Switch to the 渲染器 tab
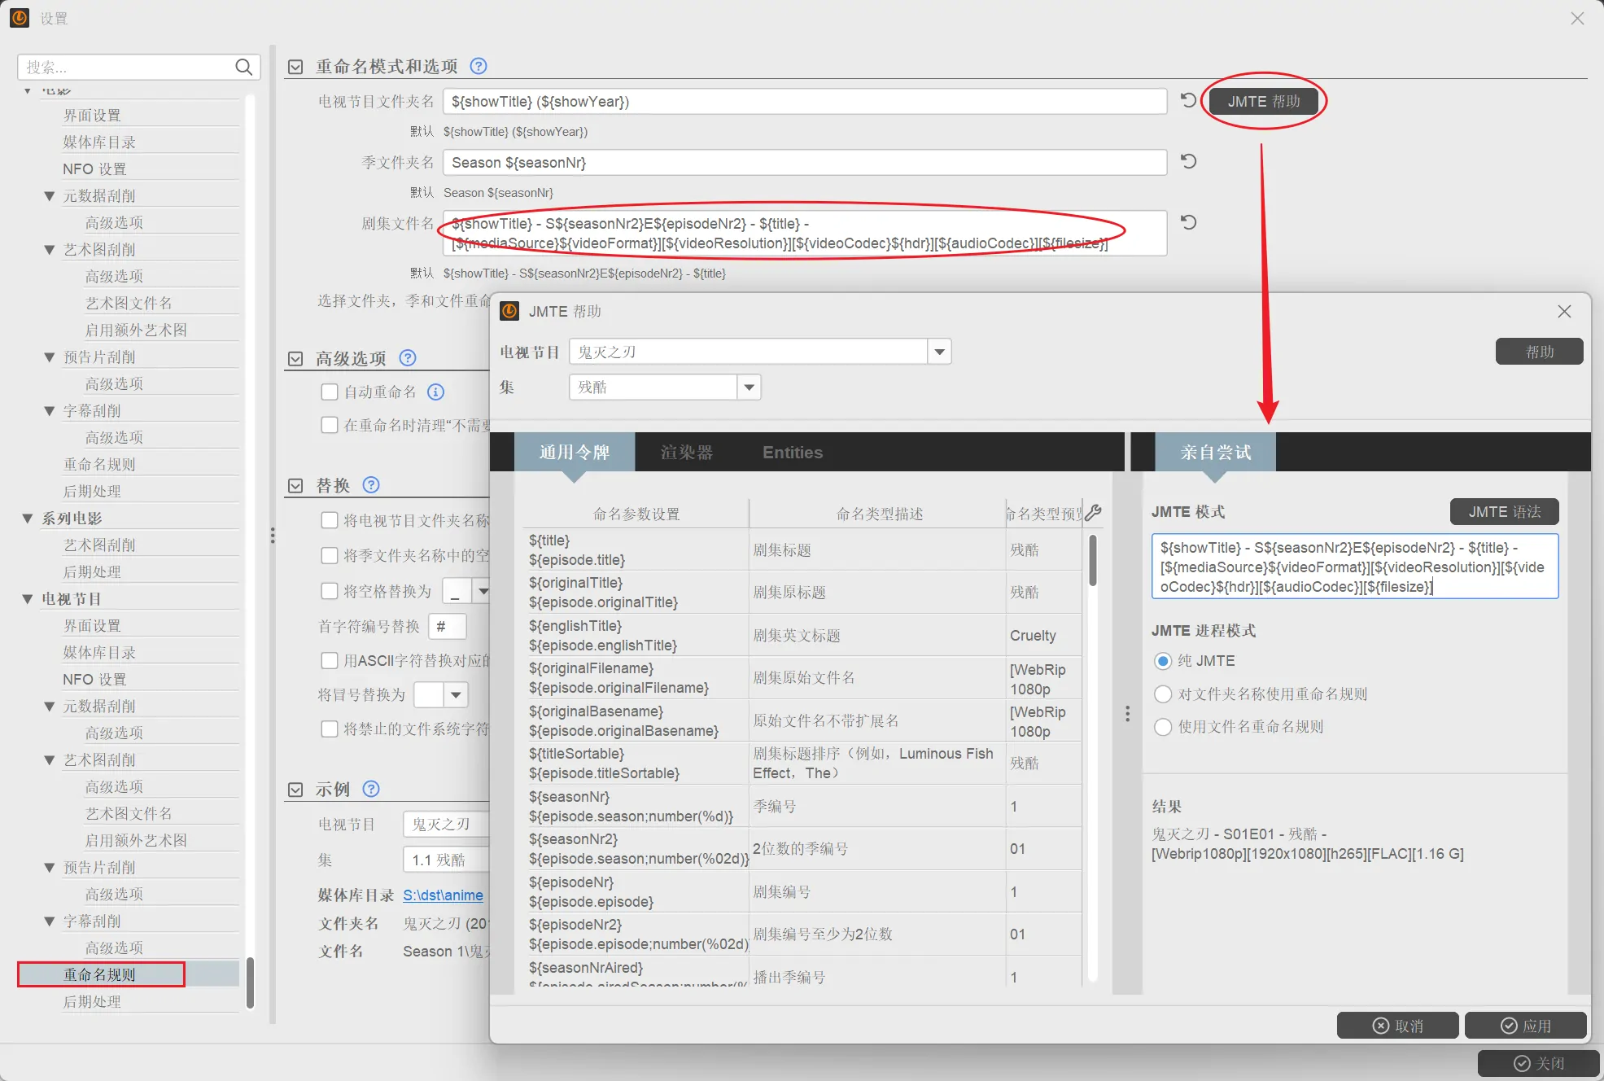This screenshot has height=1081, width=1604. click(686, 452)
